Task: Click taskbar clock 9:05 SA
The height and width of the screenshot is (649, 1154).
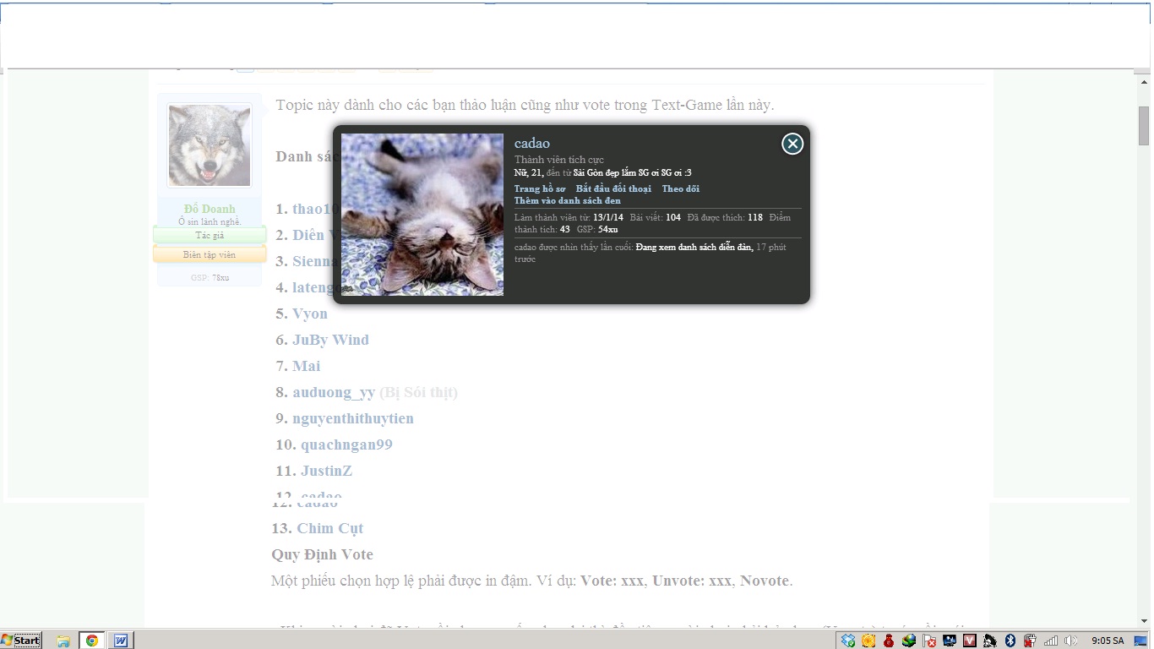Action: pos(1108,641)
